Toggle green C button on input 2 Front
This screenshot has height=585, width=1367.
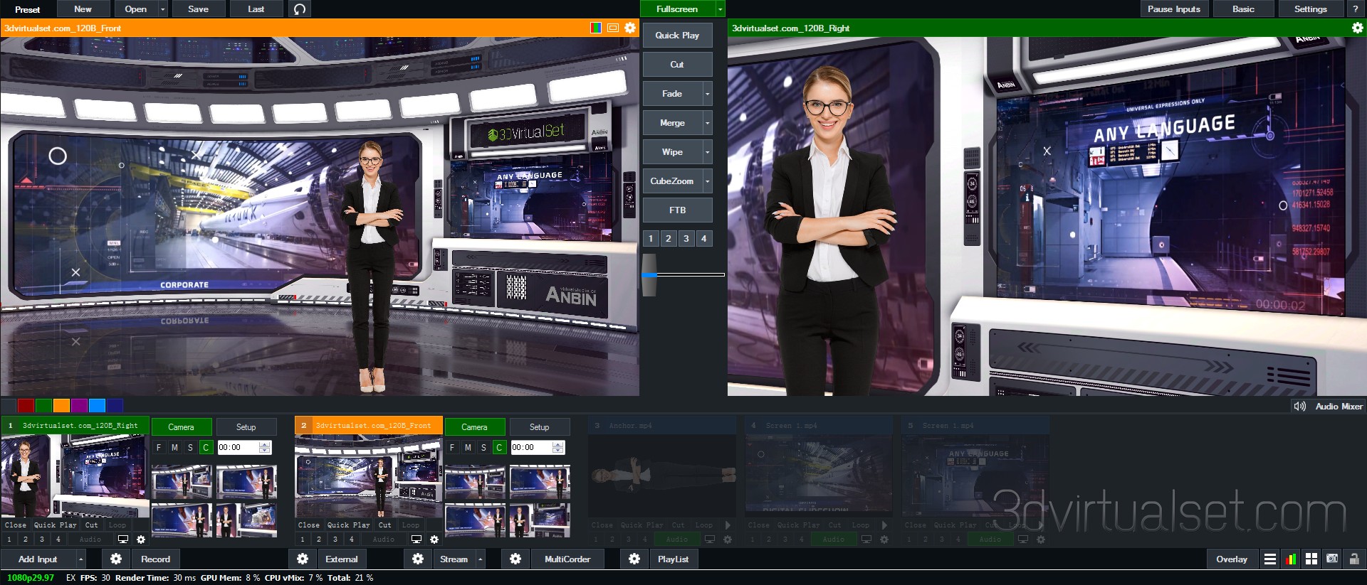point(499,447)
